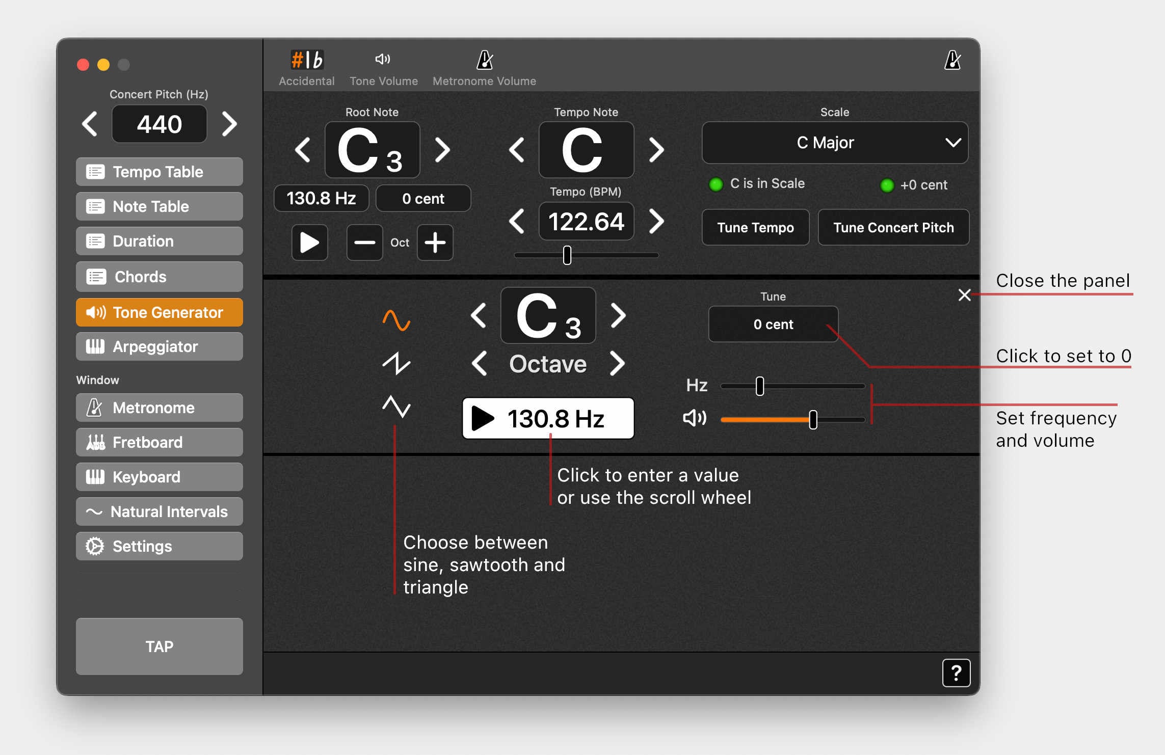Screen dimensions: 1165x755
Task: Raise root note octave with plus button
Action: click(435, 242)
